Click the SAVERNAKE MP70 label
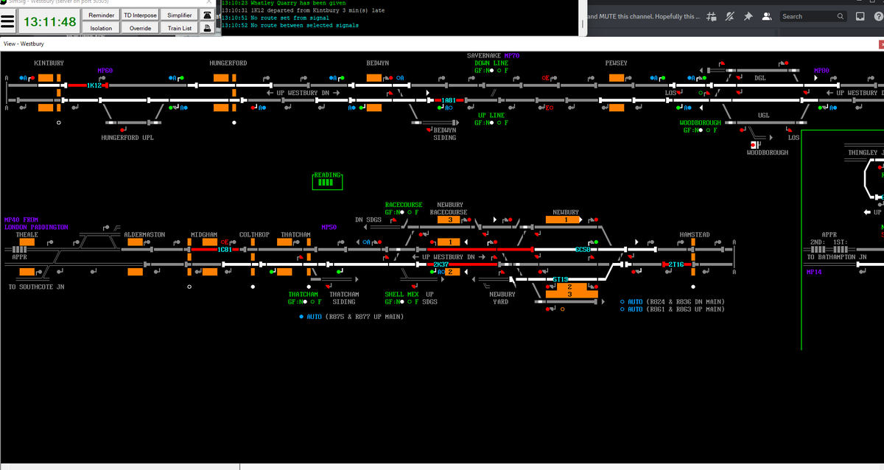 (x=493, y=56)
